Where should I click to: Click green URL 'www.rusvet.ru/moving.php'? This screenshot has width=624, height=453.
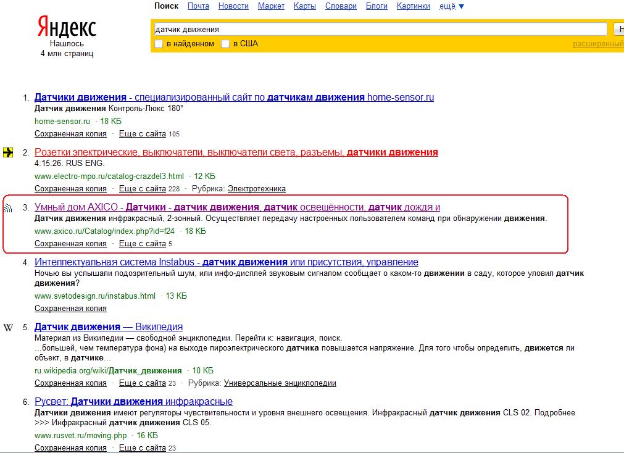point(80,436)
